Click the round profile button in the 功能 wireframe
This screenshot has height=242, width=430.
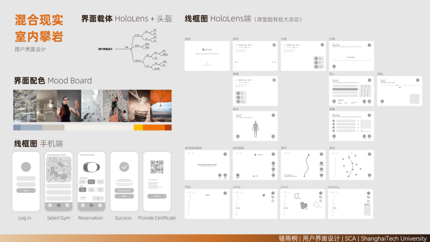coord(322,45)
